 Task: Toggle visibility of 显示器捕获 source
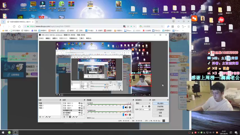coord(79,113)
